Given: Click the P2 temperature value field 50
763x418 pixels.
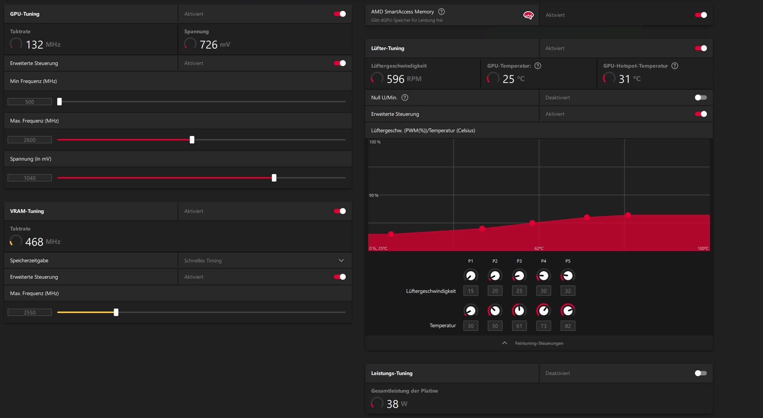Looking at the screenshot, I should pyautogui.click(x=495, y=326).
